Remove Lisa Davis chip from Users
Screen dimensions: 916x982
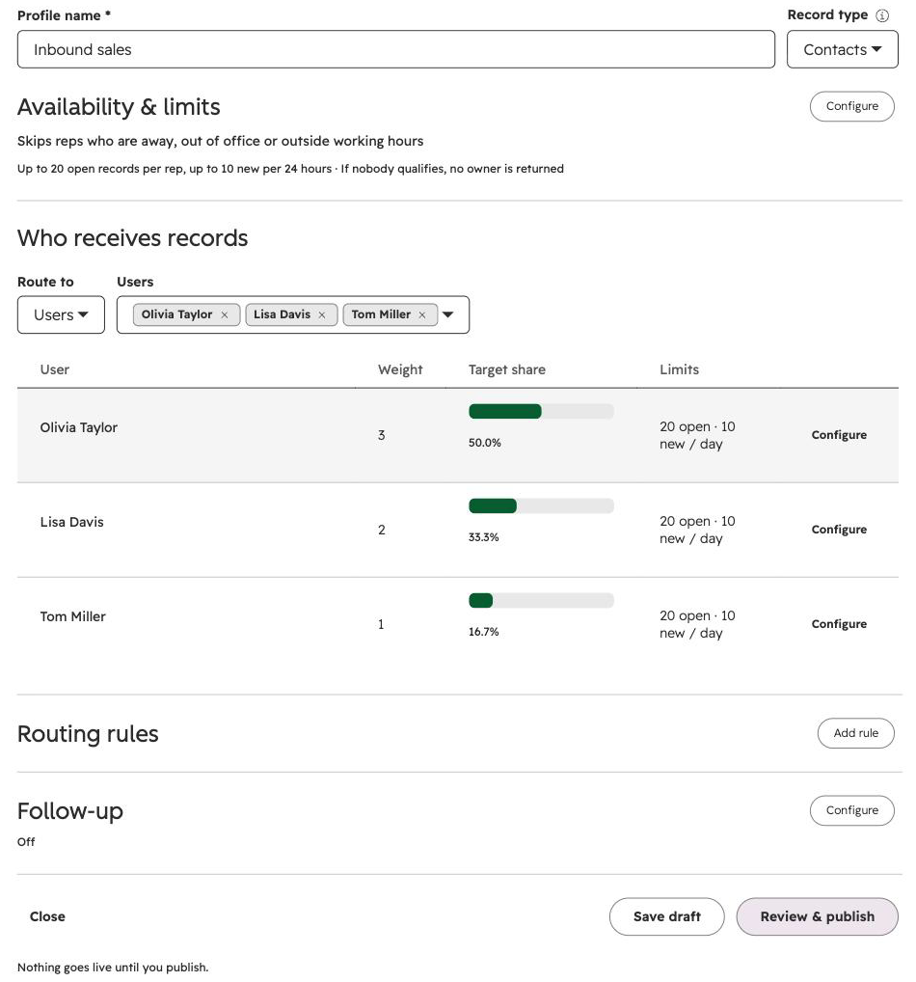(x=322, y=315)
